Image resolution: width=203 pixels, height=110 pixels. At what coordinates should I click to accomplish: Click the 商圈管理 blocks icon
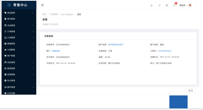coord(5,44)
